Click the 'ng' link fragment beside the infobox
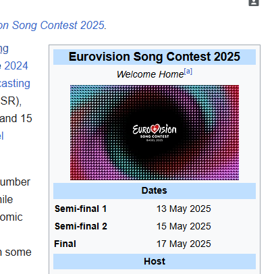272x274 pixels. pyautogui.click(x=4, y=49)
